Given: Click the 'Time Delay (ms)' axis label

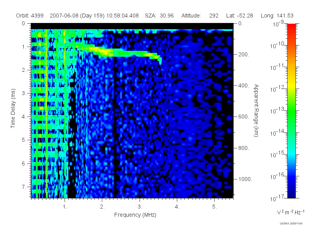Looking at the screenshot, I should tap(13, 108).
